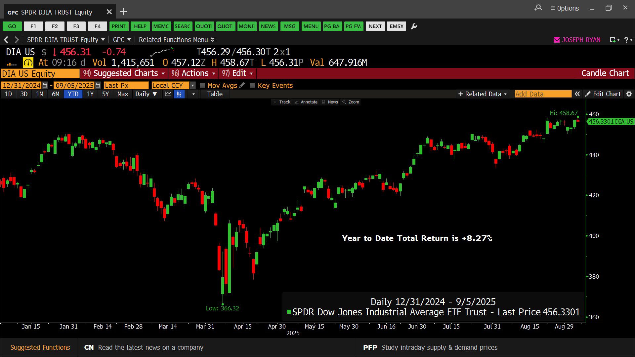Click the Add Data input field
This screenshot has height=357, width=635.
pyautogui.click(x=543, y=94)
